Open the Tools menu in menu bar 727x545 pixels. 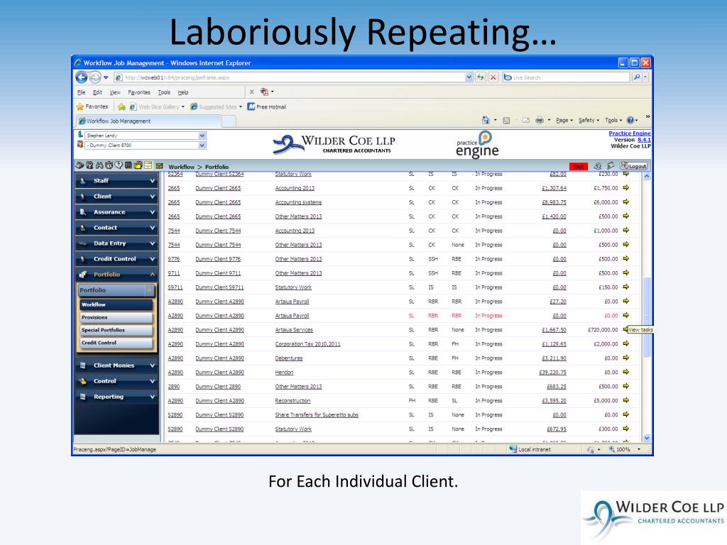(x=164, y=92)
